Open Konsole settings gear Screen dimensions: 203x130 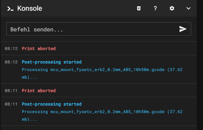coord(172,8)
